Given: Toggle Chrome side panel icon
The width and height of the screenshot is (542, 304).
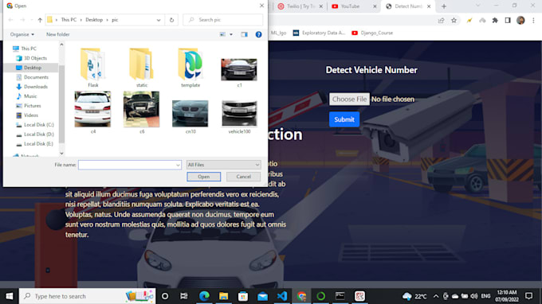Looking at the screenshot, I should point(508,21).
